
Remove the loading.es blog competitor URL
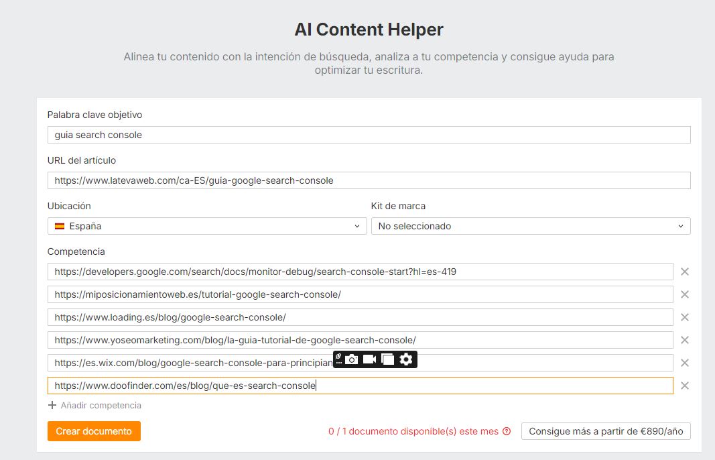[684, 317]
